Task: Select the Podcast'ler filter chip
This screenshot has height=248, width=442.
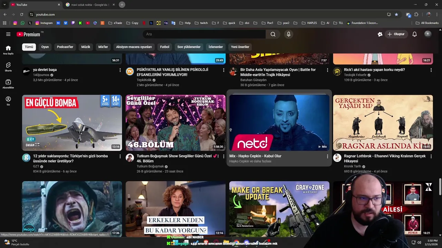Action: 65,47
